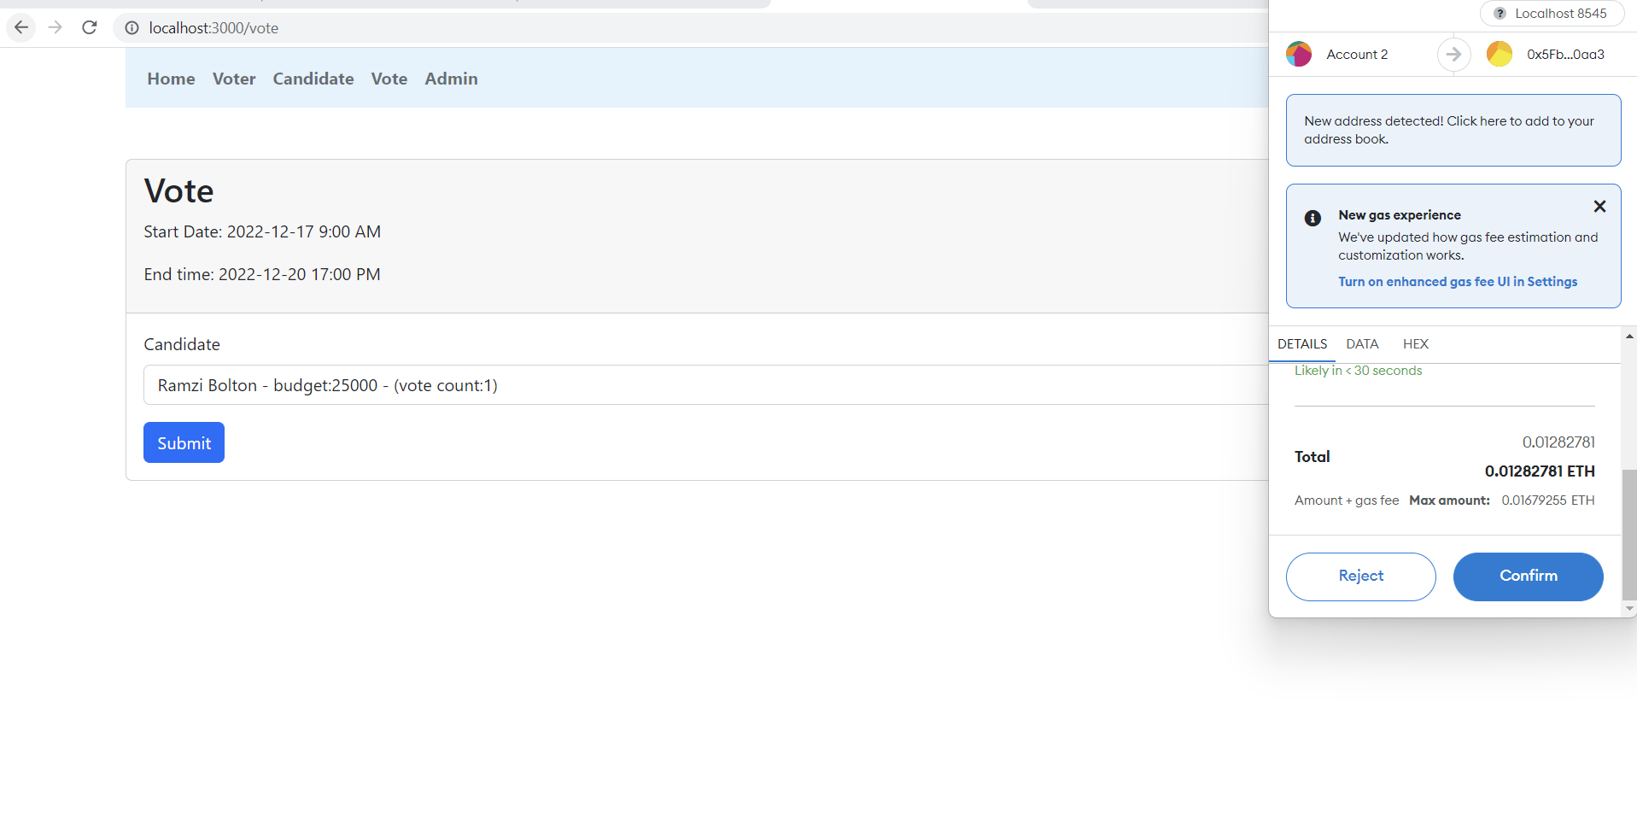Open the Home nav link
The width and height of the screenshot is (1637, 837).
tap(171, 79)
